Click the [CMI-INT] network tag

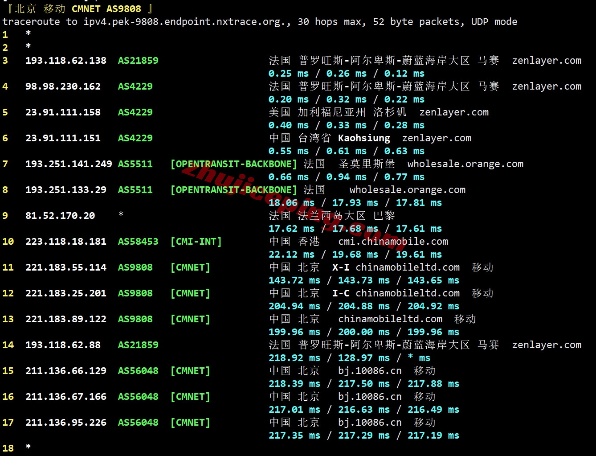(x=196, y=242)
